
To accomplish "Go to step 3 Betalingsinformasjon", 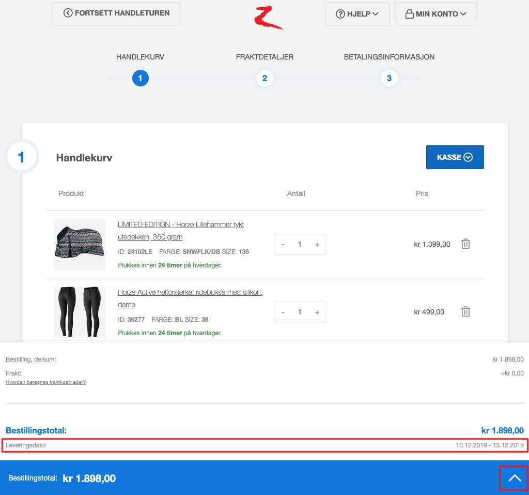I will pyautogui.click(x=389, y=78).
